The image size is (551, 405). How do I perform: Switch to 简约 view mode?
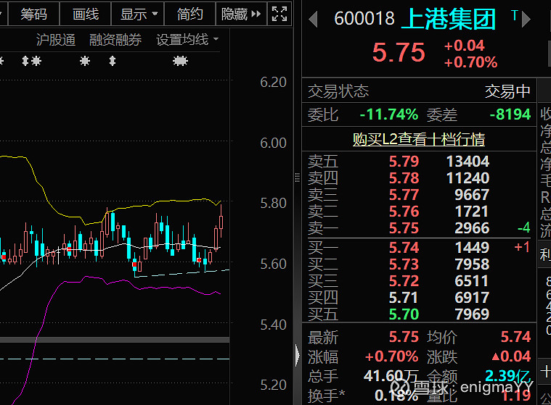click(189, 14)
